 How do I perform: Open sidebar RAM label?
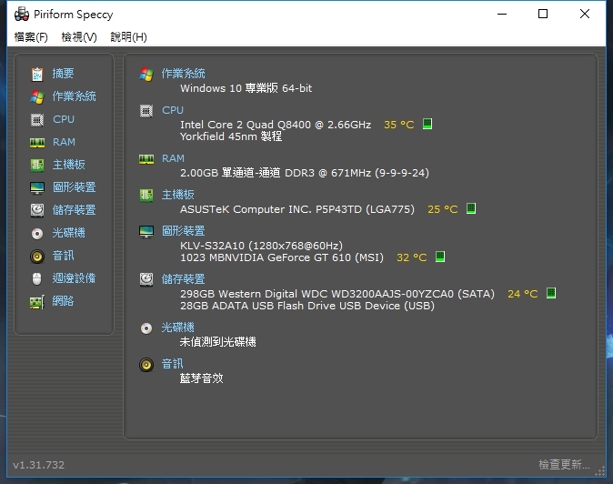coord(64,142)
